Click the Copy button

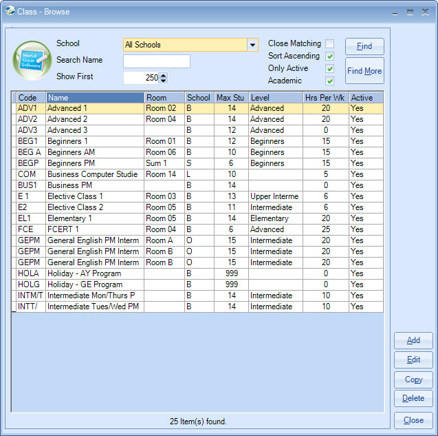tap(413, 380)
